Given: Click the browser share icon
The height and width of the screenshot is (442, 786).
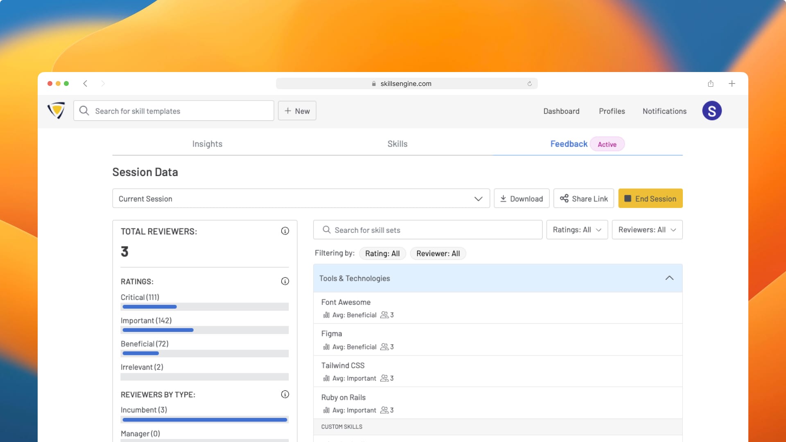Looking at the screenshot, I should tap(711, 83).
